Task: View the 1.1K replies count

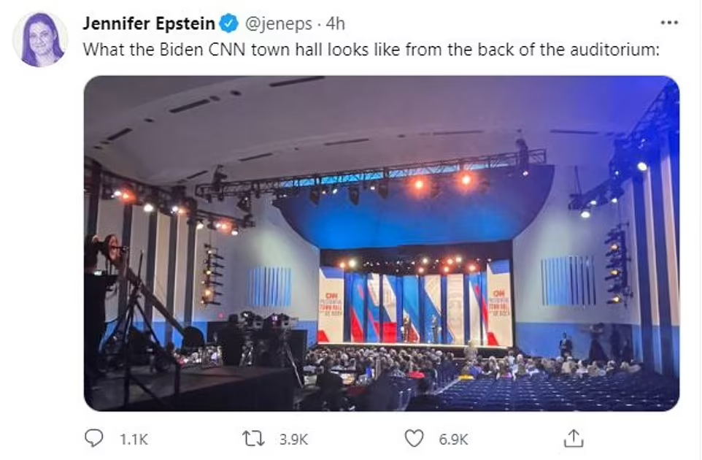Action: (133, 439)
